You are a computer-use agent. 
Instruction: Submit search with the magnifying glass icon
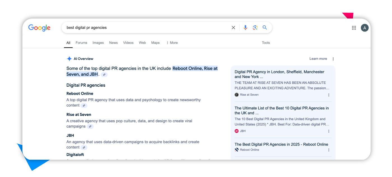coord(265,28)
